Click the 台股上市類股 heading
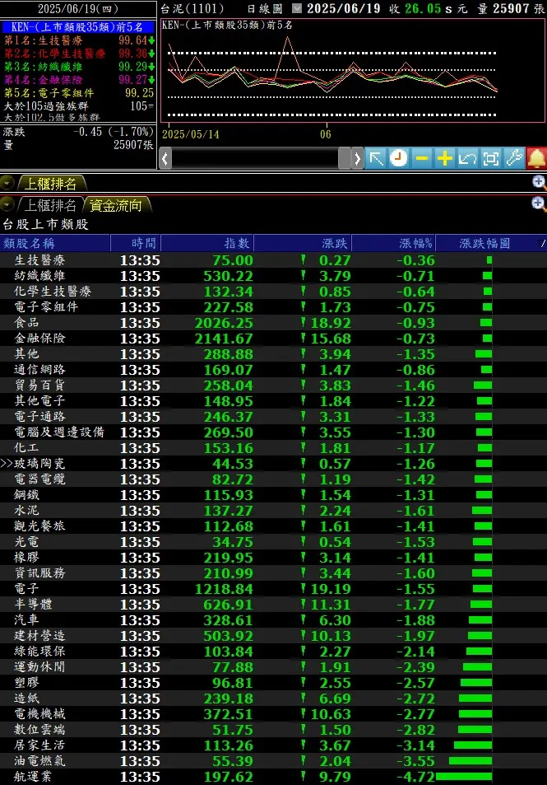 (45, 224)
